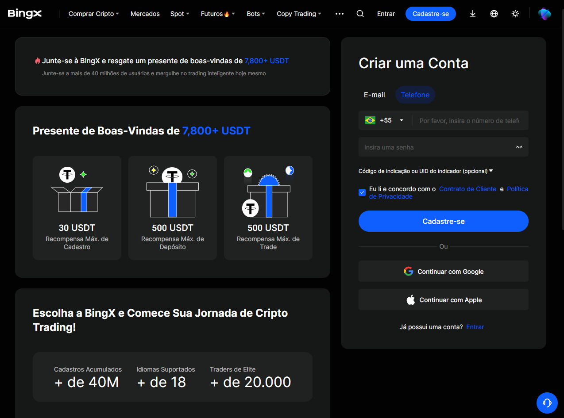This screenshot has height=418, width=564.
Task: Click Continuar com Google
Action: click(444, 271)
